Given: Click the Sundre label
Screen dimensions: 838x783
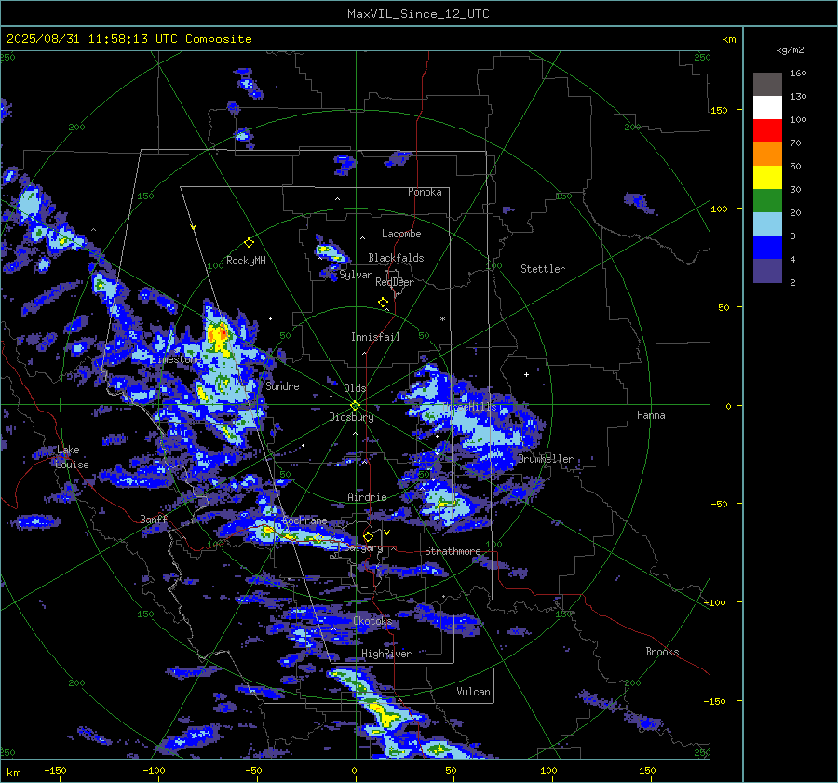Looking at the screenshot, I should 282,385.
